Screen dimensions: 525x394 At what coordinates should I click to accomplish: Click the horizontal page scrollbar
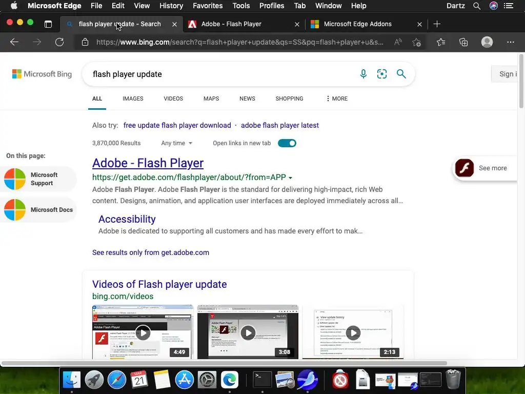pos(224,363)
